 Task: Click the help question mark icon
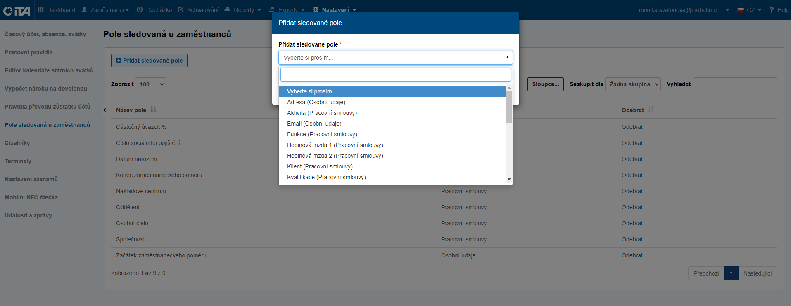click(772, 10)
